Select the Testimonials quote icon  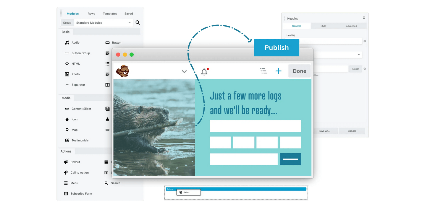pyautogui.click(x=67, y=141)
